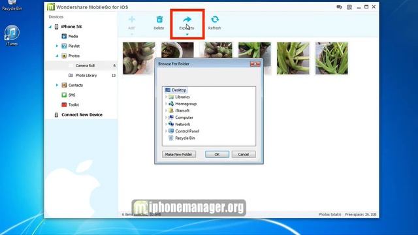Click the Refresh toolbar icon
Image resolution: width=418 pixels, height=235 pixels.
pos(215,20)
